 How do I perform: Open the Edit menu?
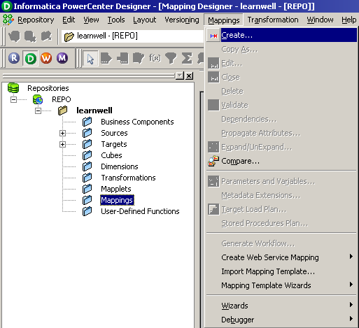[x=69, y=20]
